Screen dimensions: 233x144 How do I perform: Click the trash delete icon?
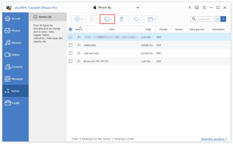pyautogui.click(x=122, y=19)
